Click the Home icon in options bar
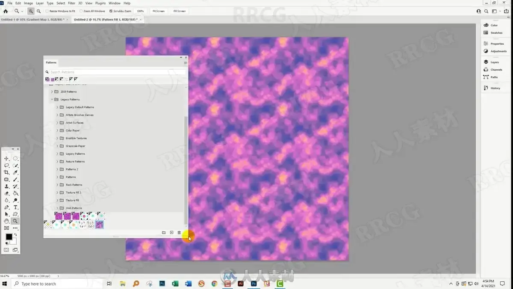513x289 pixels. [x=6, y=11]
